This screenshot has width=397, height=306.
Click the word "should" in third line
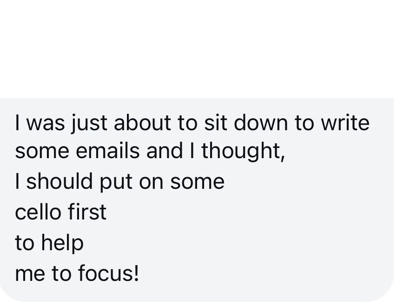(x=59, y=181)
